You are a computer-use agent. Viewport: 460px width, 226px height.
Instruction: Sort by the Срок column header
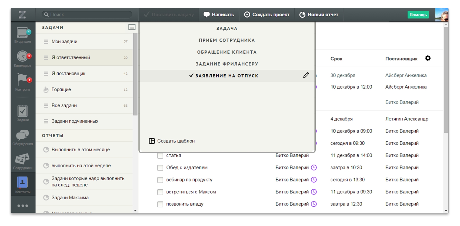[336, 59]
